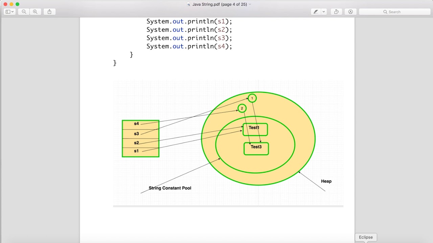Click the s4 row in stack

pyautogui.click(x=140, y=125)
